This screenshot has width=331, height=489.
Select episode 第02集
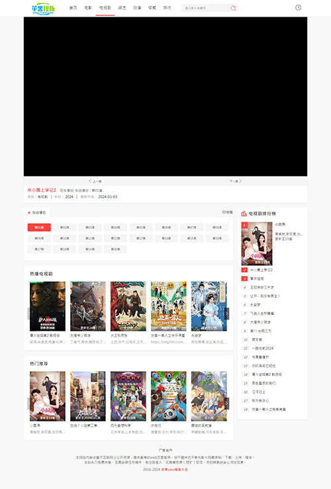[x=65, y=228]
